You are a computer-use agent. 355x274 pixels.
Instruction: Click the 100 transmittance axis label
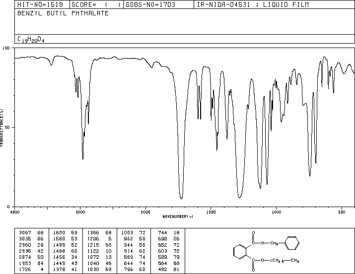(x=6, y=48)
